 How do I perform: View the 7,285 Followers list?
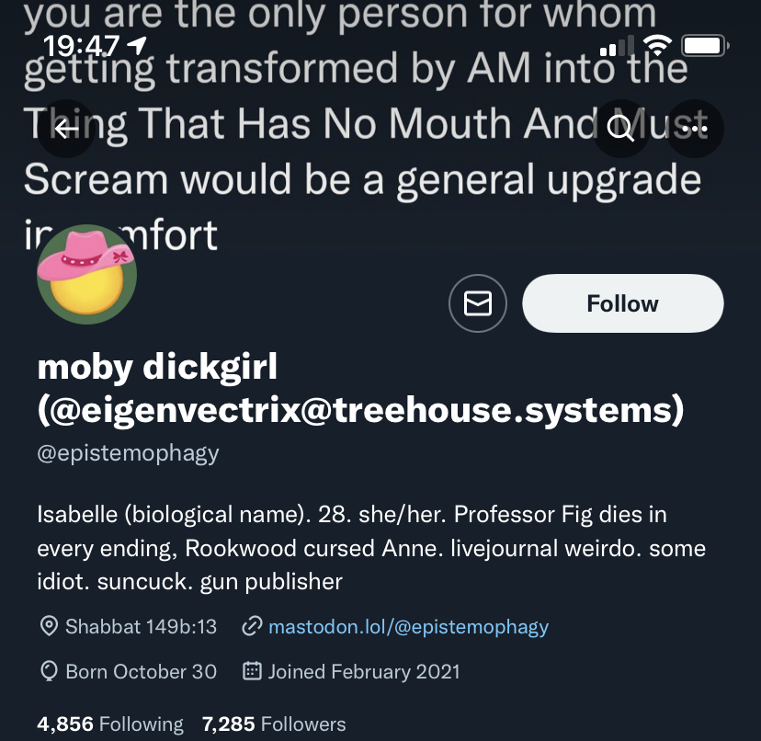(x=274, y=724)
